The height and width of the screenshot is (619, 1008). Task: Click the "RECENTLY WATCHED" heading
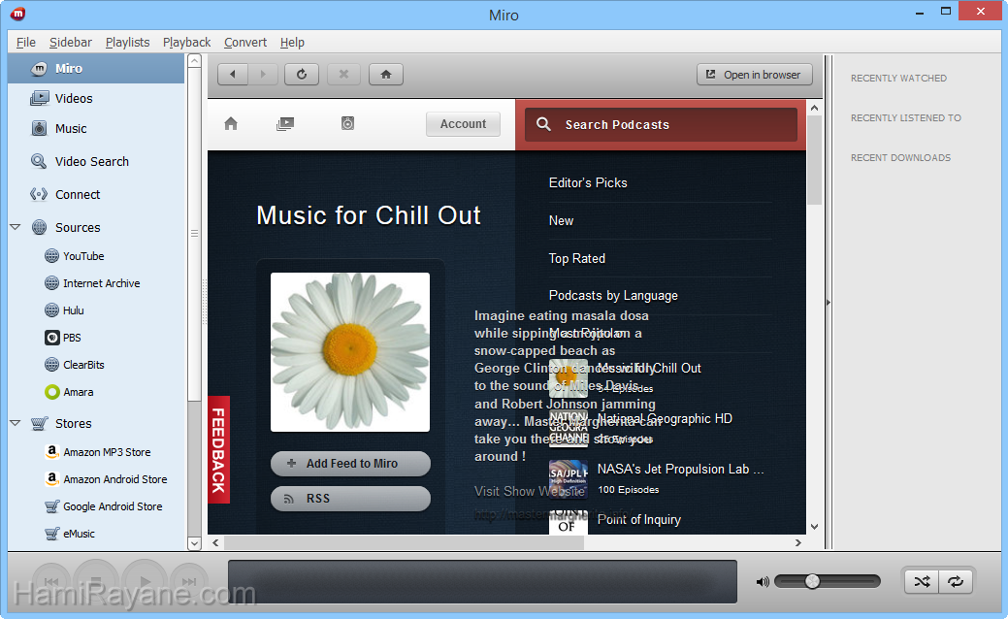(x=898, y=79)
